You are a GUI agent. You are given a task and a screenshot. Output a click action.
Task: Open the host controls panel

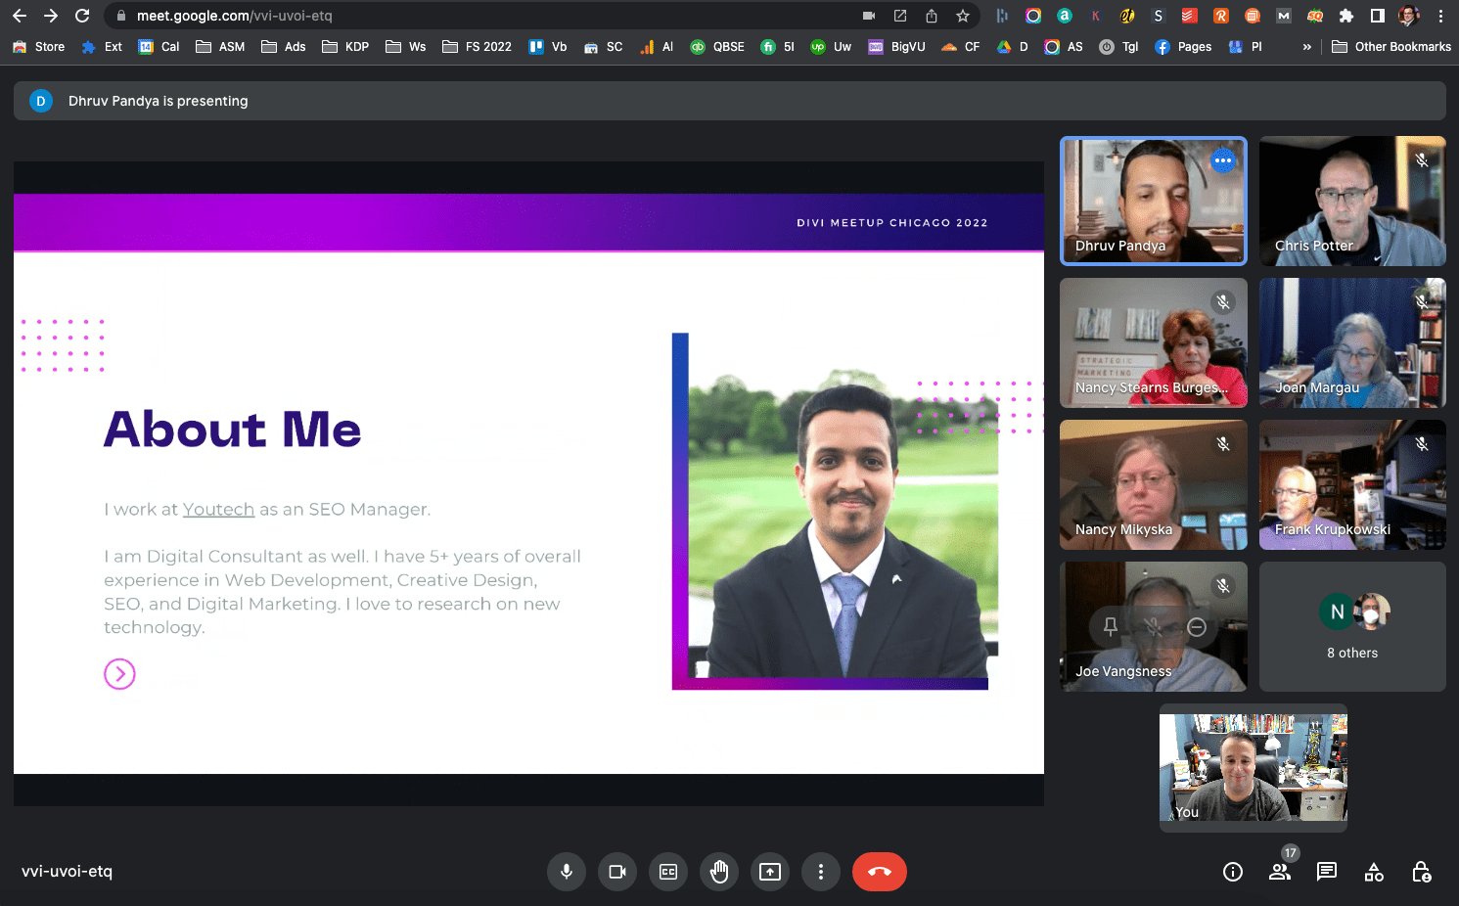click(x=1421, y=872)
